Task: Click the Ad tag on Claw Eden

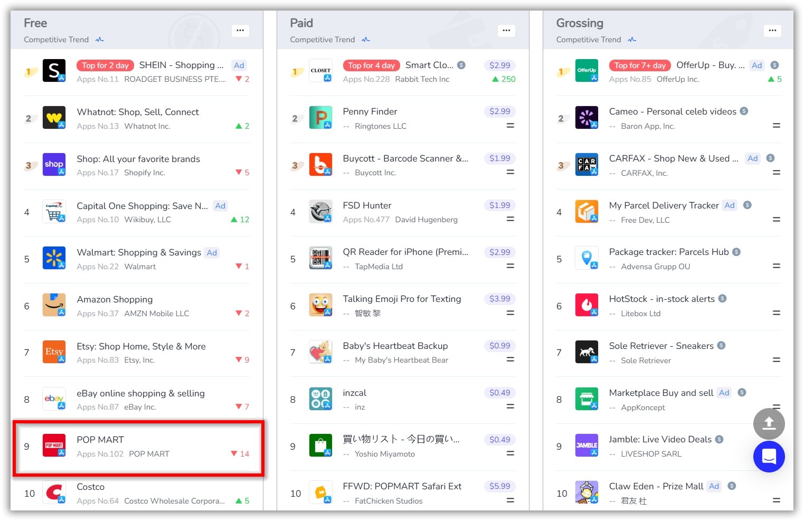Action: (714, 486)
